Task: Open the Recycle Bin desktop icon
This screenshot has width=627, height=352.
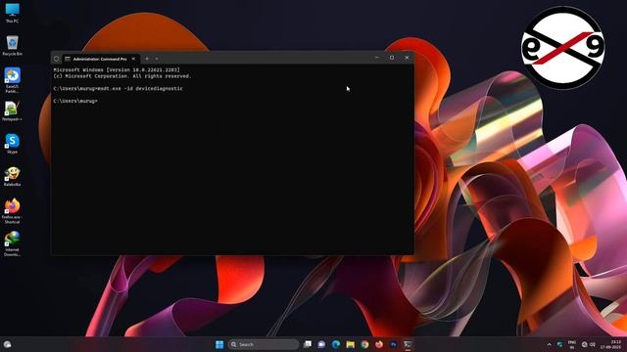Action: click(x=12, y=45)
